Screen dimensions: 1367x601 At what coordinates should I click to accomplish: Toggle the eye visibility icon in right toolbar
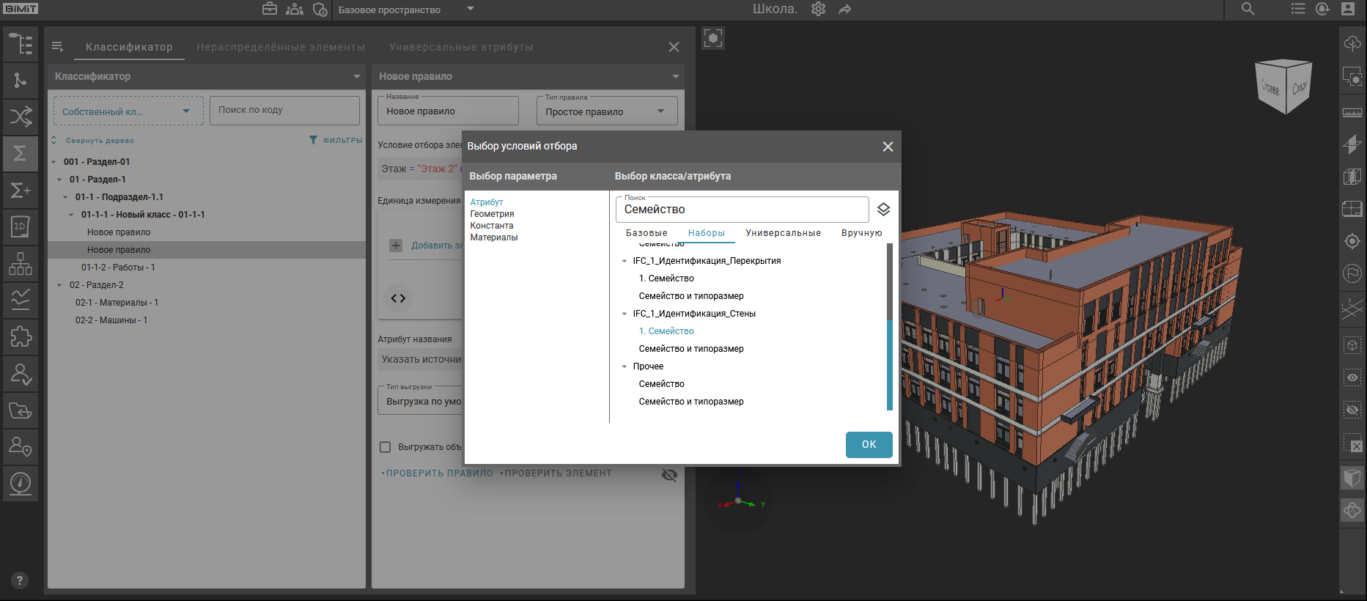tap(1352, 377)
